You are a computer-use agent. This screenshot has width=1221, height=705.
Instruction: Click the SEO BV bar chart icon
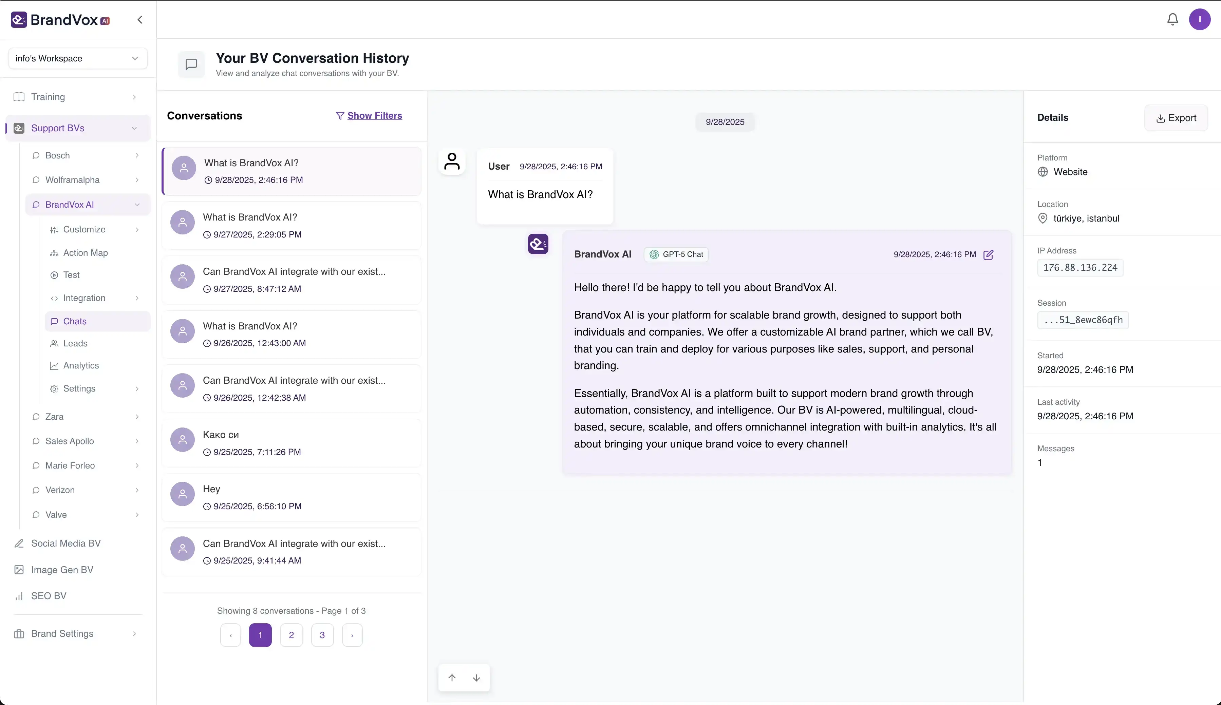coord(19,596)
